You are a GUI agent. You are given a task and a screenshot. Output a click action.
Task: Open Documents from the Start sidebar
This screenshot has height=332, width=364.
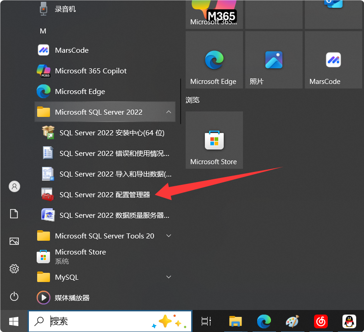click(x=14, y=214)
